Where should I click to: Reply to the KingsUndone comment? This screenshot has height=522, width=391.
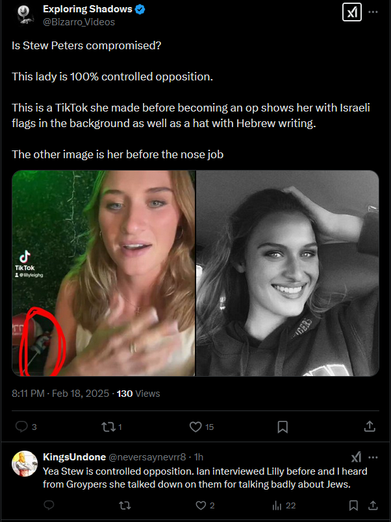[x=49, y=505]
